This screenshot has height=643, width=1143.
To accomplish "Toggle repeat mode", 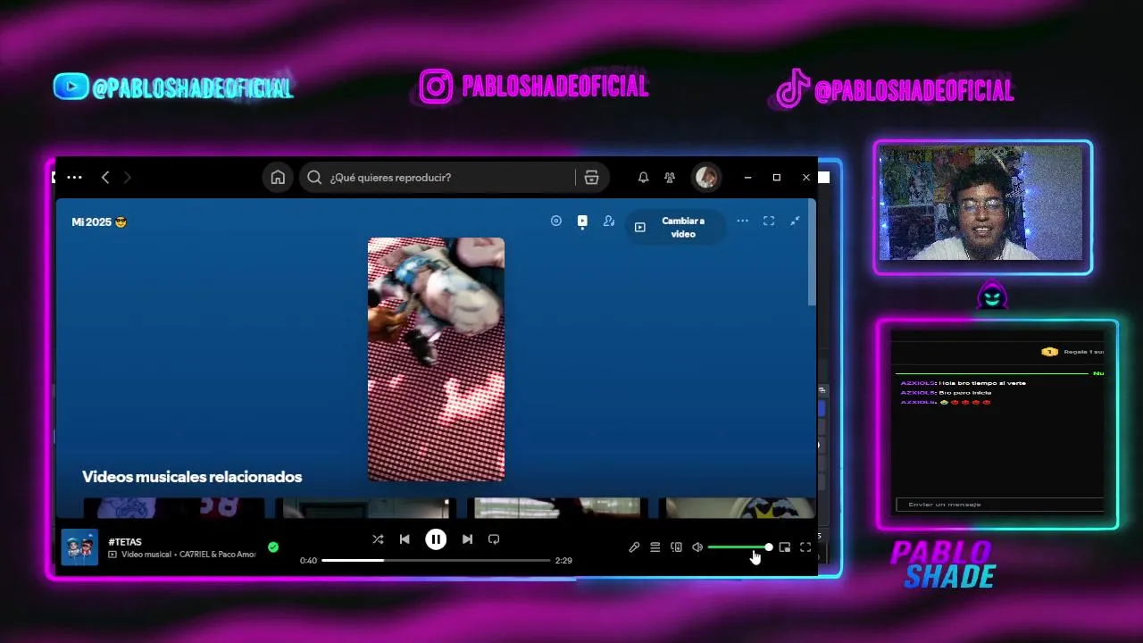I will click(494, 539).
